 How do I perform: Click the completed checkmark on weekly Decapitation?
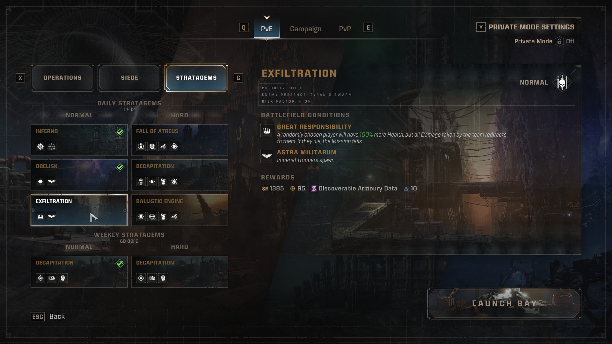120,263
